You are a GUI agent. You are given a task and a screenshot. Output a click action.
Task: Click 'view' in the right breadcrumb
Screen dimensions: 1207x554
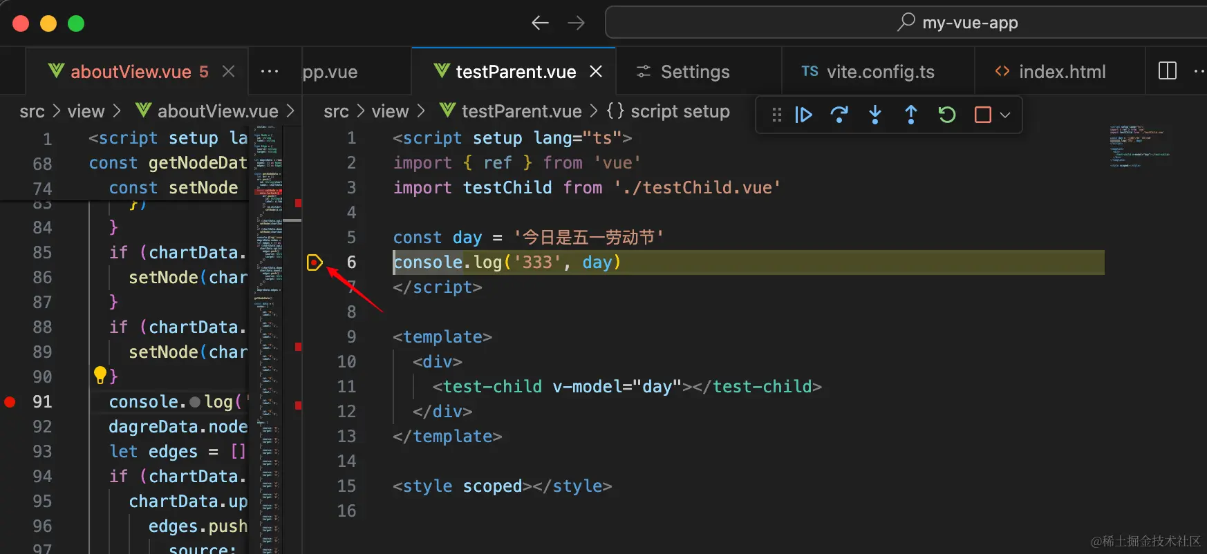click(x=390, y=111)
